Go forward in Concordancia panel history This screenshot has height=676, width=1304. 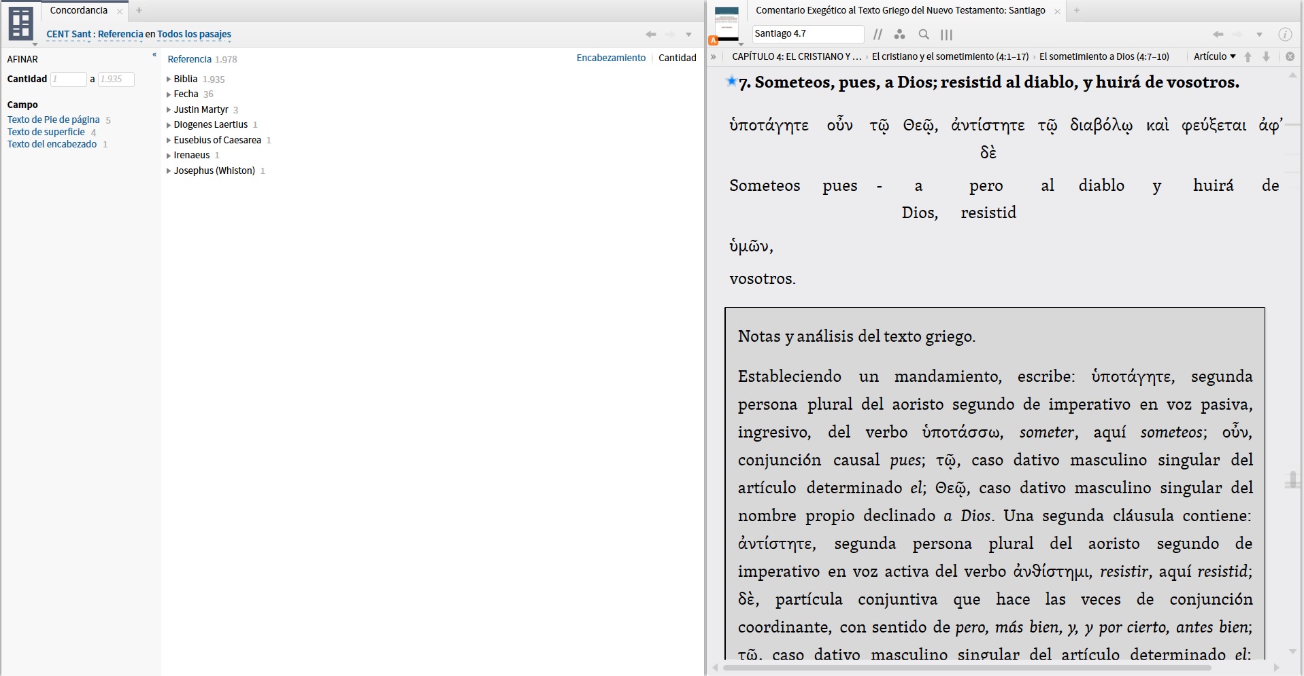click(x=670, y=34)
